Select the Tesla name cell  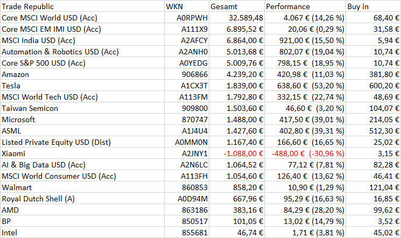[x=82, y=86]
